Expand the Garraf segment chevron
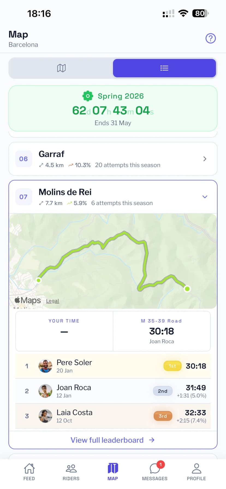This screenshot has width=226, height=489. [205, 159]
